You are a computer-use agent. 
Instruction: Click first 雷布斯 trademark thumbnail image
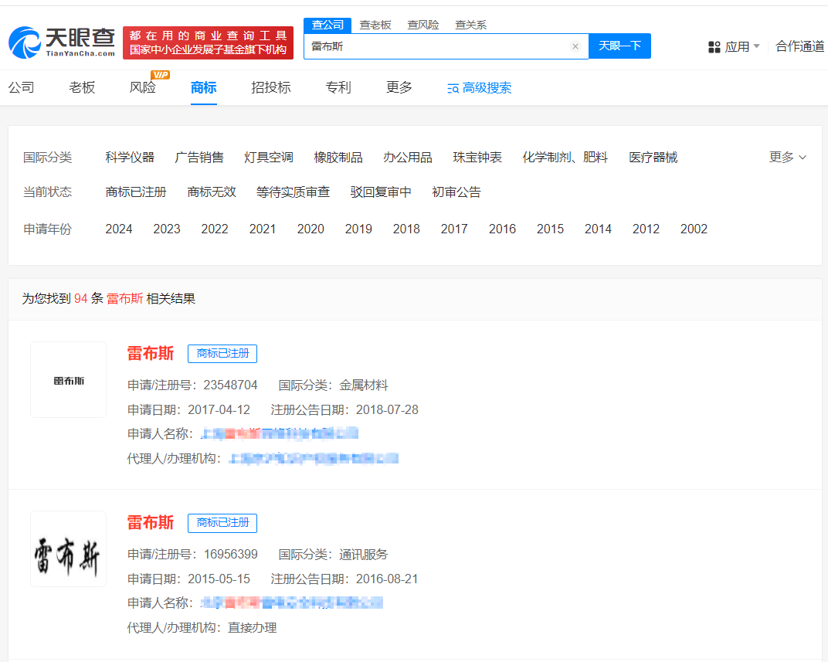(68, 379)
